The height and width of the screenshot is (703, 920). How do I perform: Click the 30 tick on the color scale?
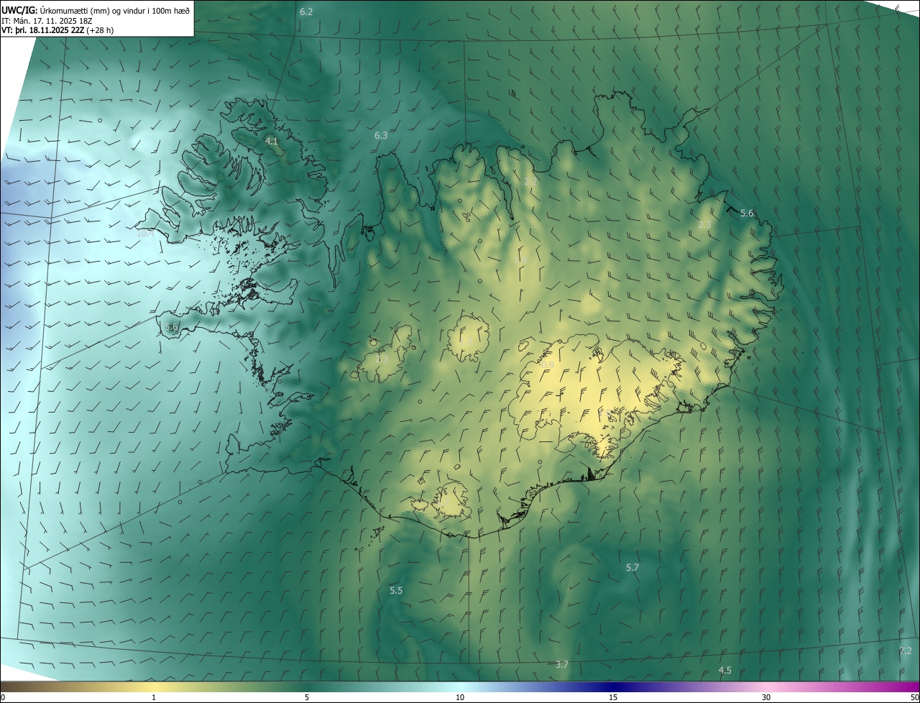[766, 697]
